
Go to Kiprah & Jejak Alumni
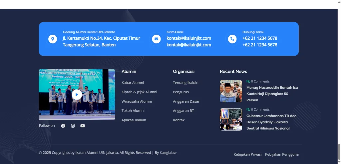tap(139, 92)
